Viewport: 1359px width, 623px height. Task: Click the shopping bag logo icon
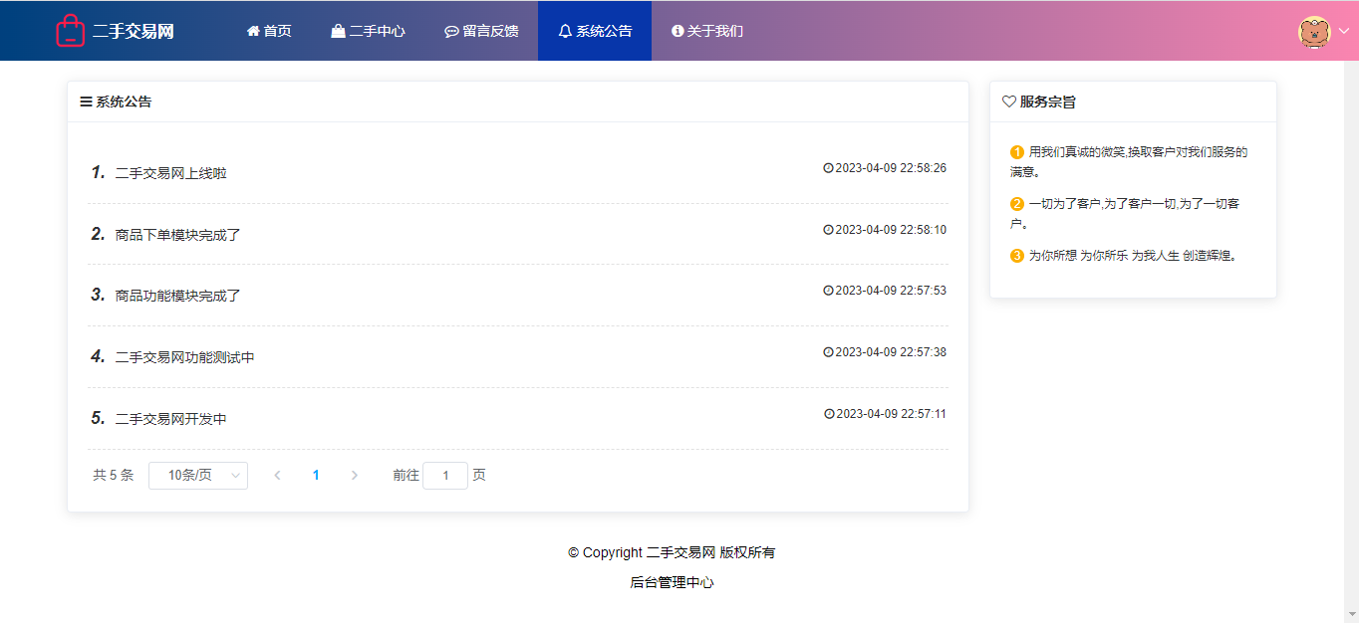point(70,30)
